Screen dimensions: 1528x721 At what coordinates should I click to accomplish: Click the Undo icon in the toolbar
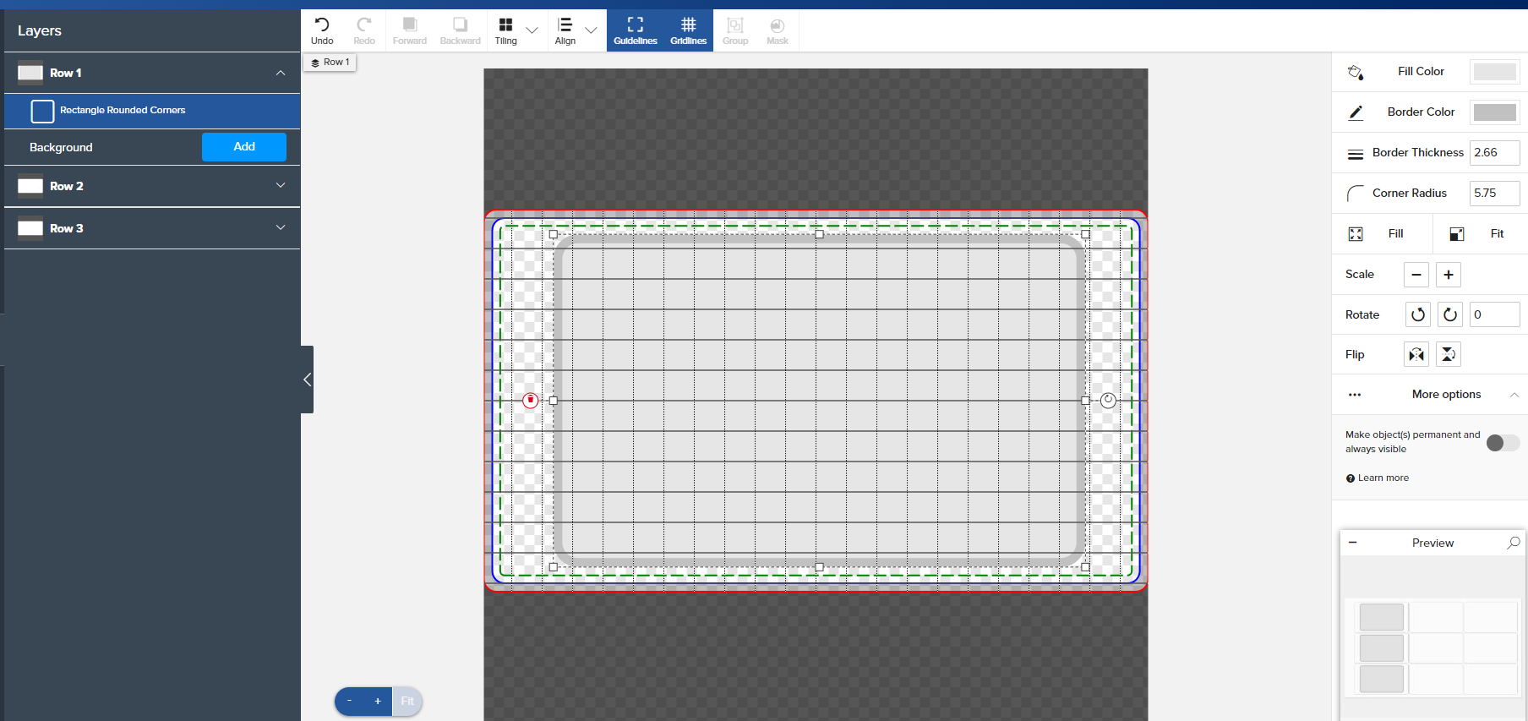[x=322, y=25]
